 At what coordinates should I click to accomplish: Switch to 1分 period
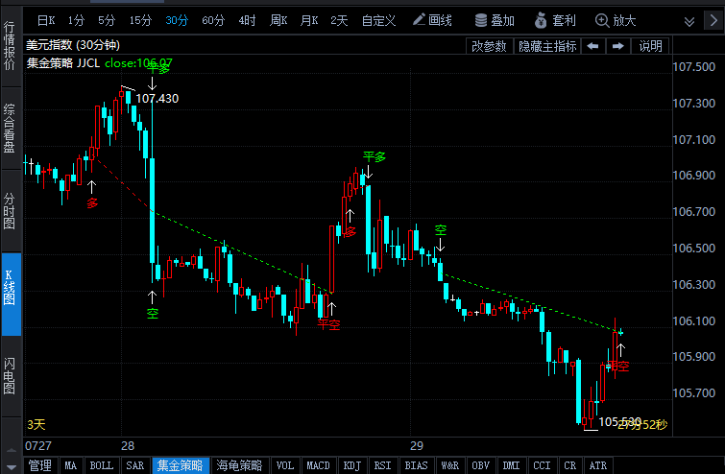(x=76, y=20)
